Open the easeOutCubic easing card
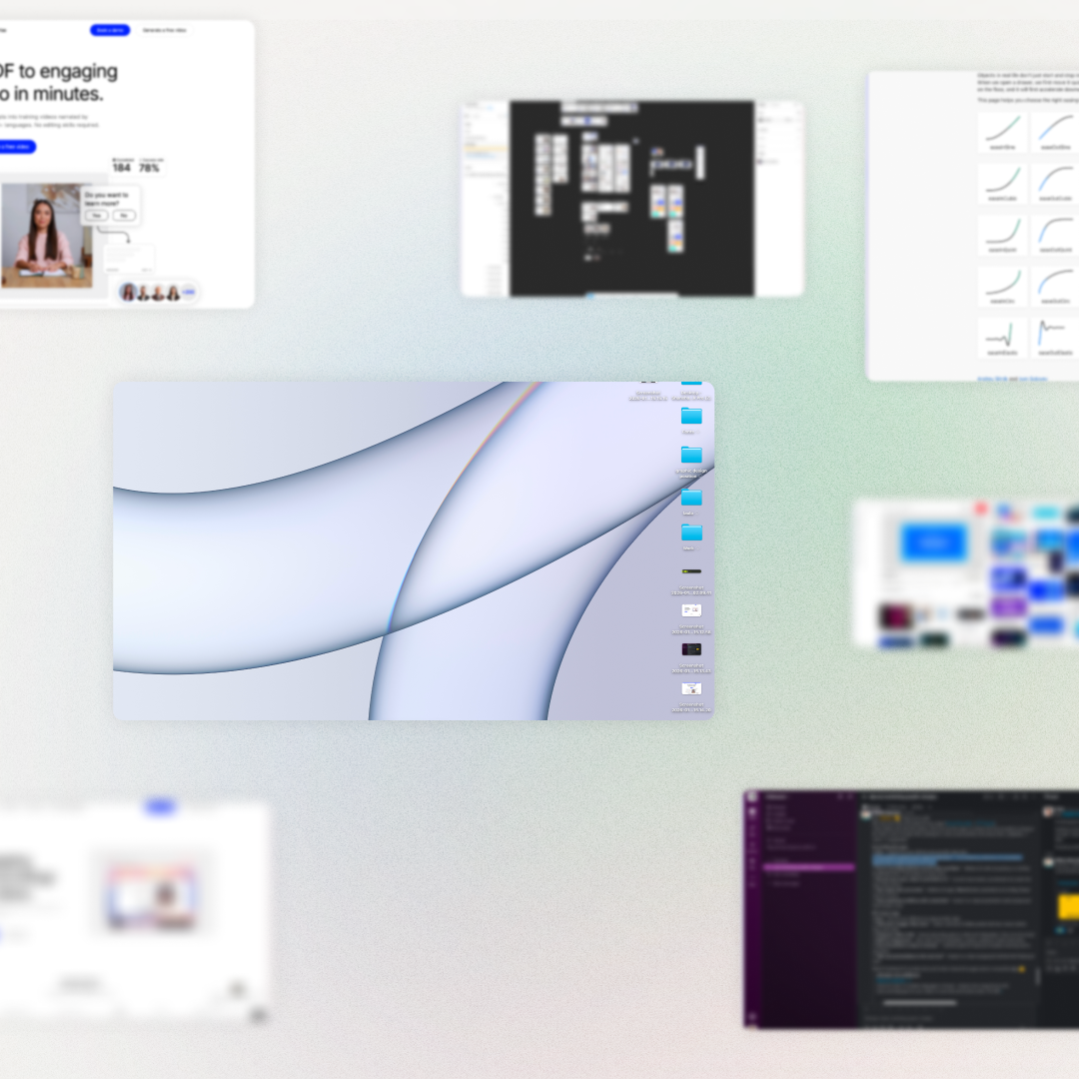This screenshot has width=1079, height=1079. pyautogui.click(x=1055, y=184)
